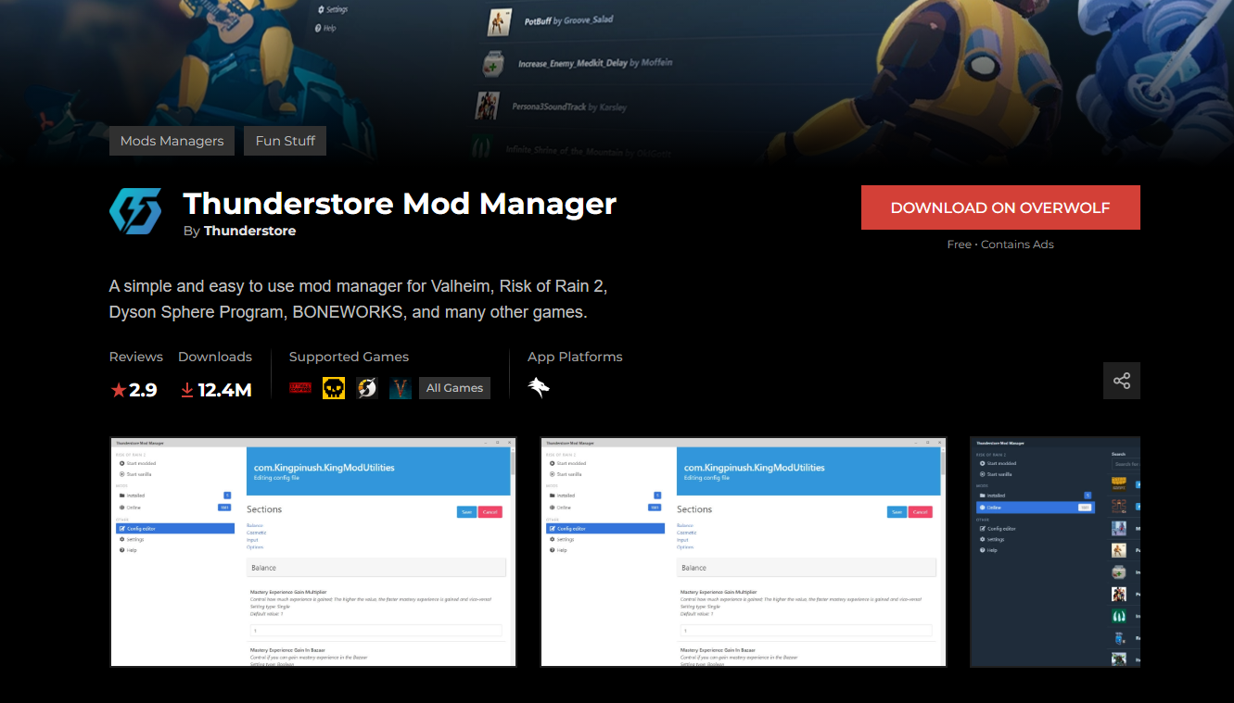The width and height of the screenshot is (1234, 703).
Task: Click the Thunderstore lightning bolt logo
Action: pos(135,212)
